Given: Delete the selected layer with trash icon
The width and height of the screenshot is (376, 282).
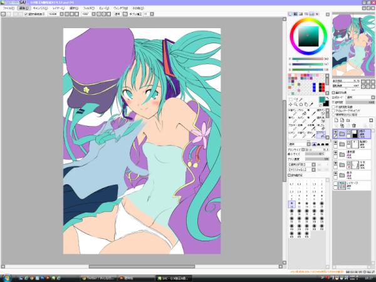Looking at the screenshot, I should (354, 125).
